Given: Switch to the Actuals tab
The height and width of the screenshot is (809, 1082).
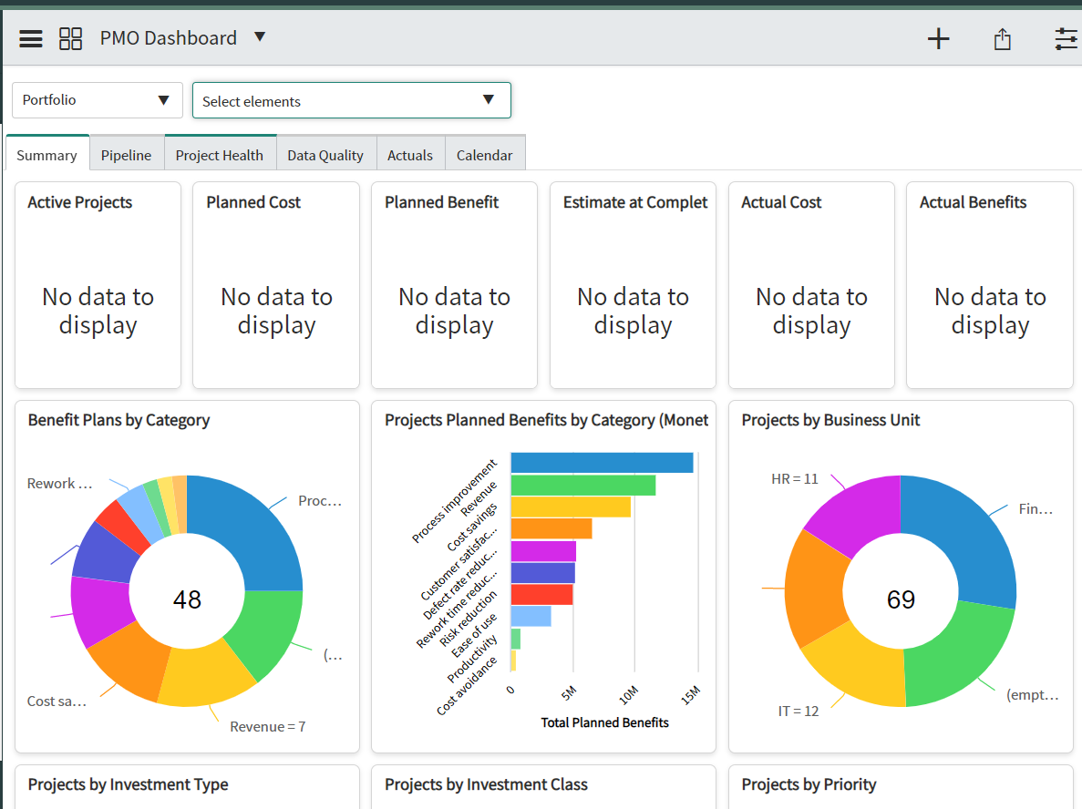Looking at the screenshot, I should click(410, 154).
